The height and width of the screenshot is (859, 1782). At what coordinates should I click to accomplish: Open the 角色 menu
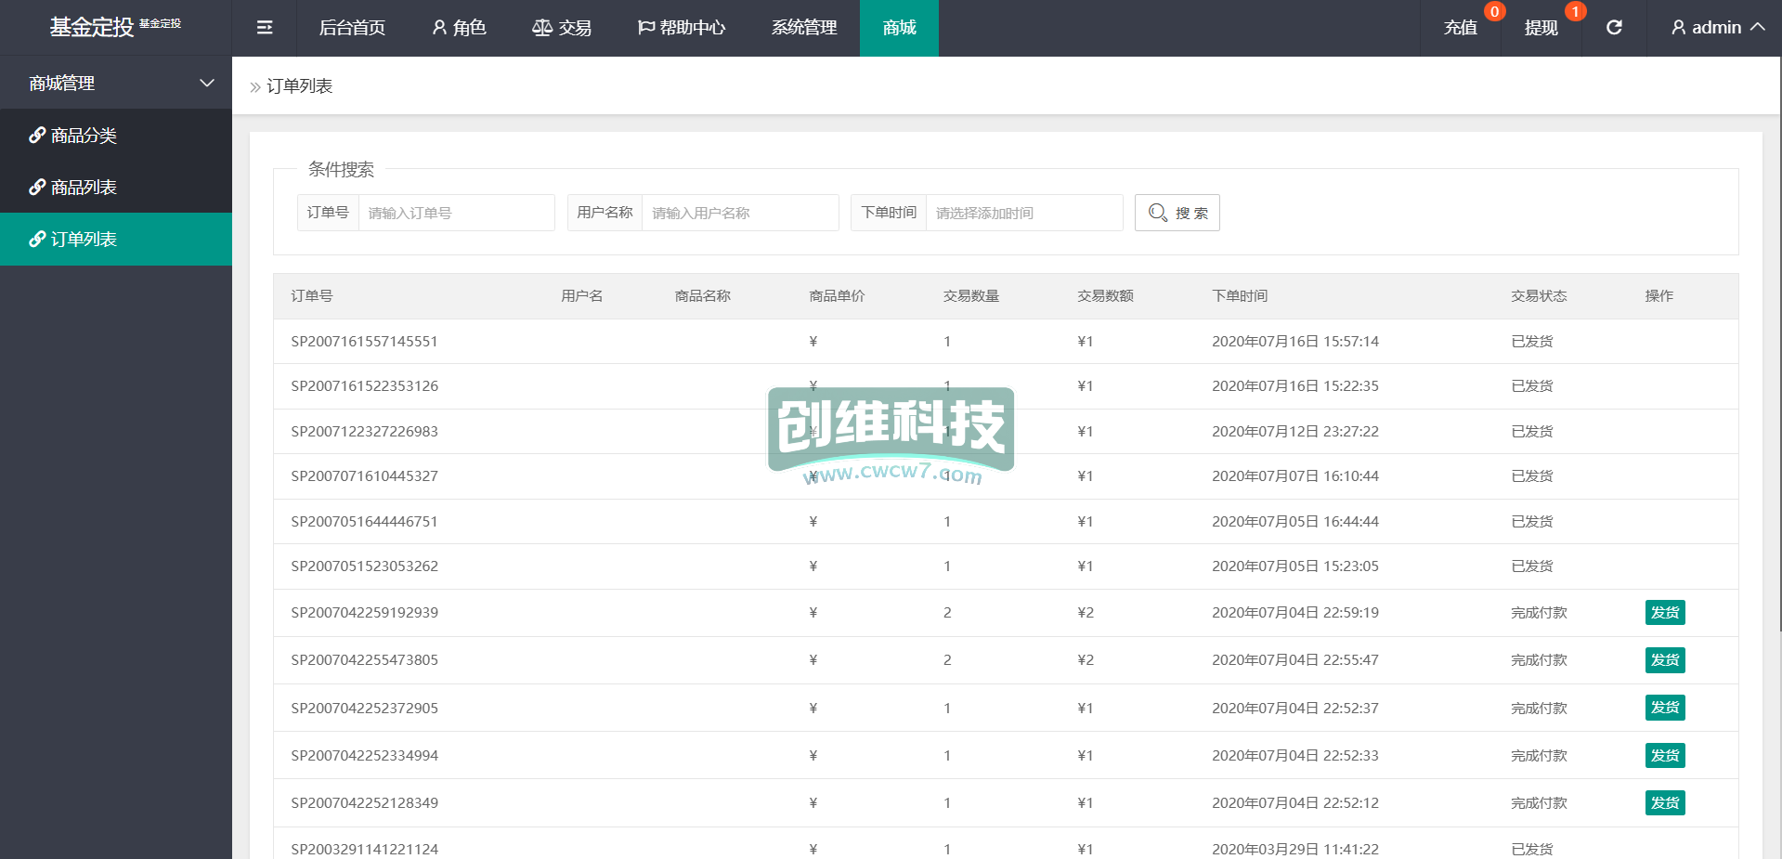tap(459, 28)
